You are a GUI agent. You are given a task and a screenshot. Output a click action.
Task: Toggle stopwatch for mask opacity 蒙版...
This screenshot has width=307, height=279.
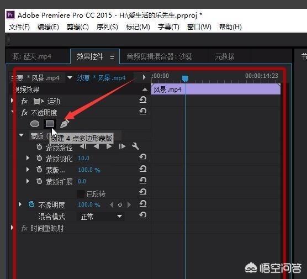pos(39,170)
